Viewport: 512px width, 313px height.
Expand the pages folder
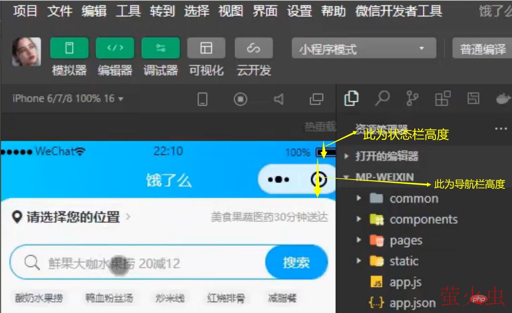(x=406, y=240)
